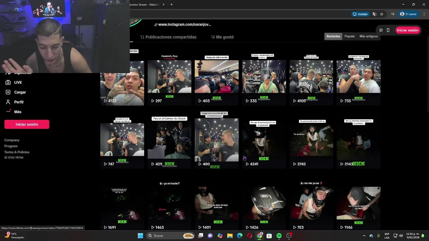Open 'ya entraste?' video with 1463 views

(169, 208)
